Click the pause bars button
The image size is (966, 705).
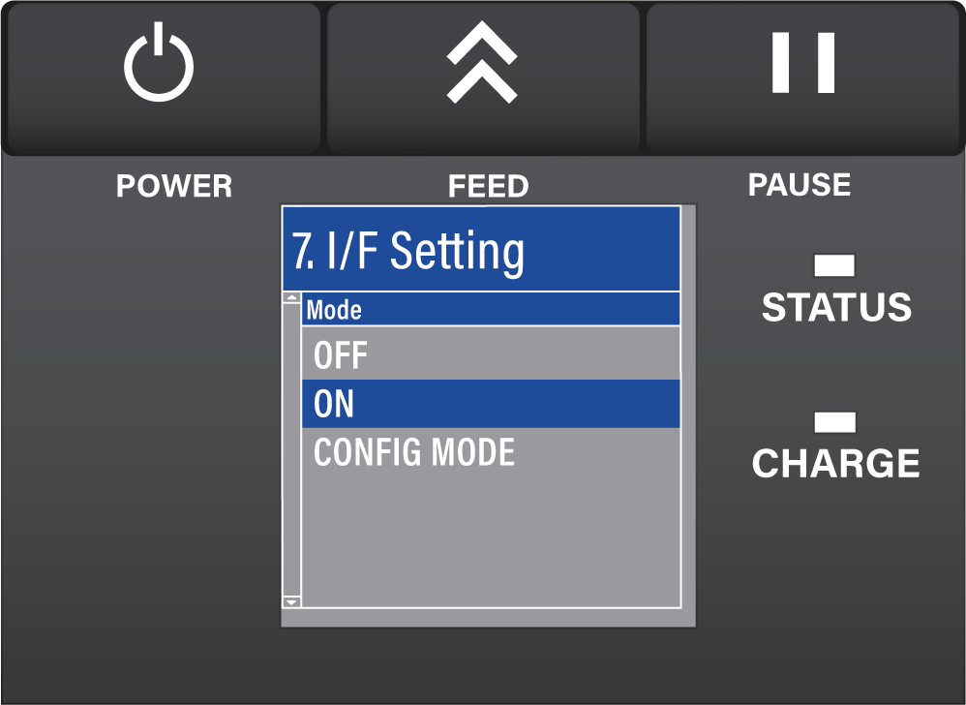point(803,78)
